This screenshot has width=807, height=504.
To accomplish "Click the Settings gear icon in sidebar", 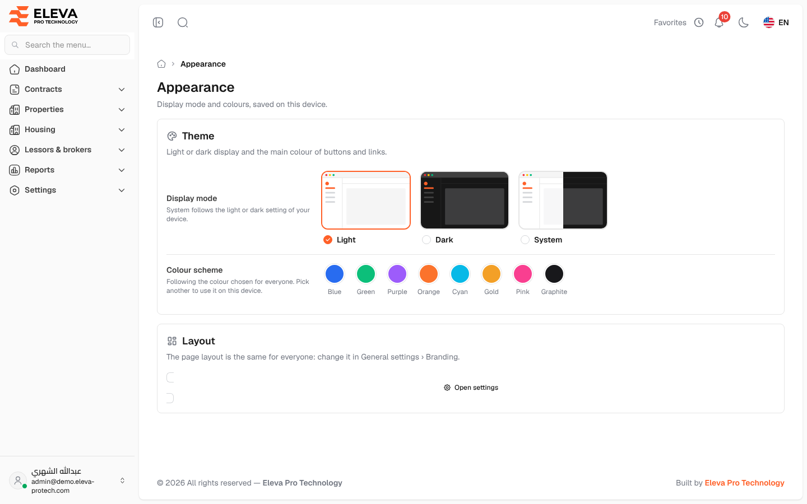I will click(x=15, y=190).
